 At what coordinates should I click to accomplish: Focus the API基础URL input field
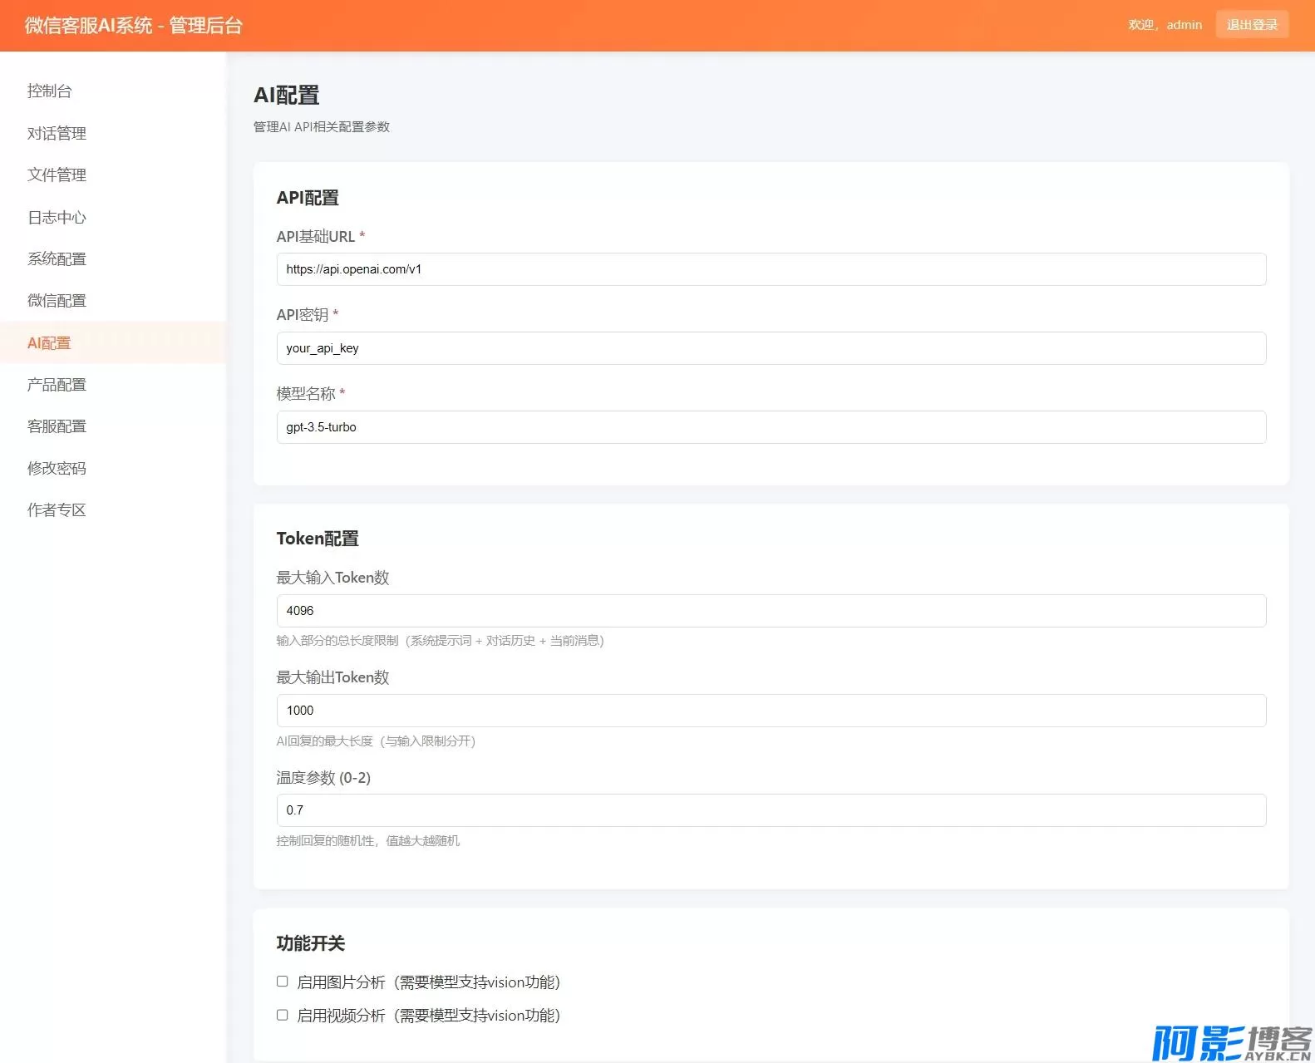point(771,269)
